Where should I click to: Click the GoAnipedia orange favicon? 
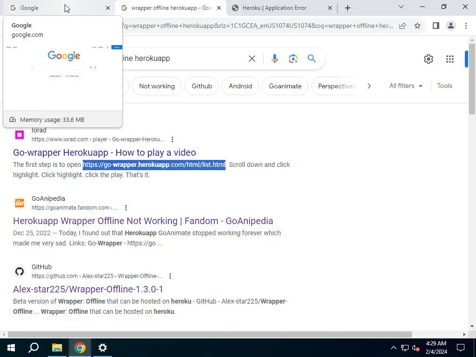coord(20,203)
